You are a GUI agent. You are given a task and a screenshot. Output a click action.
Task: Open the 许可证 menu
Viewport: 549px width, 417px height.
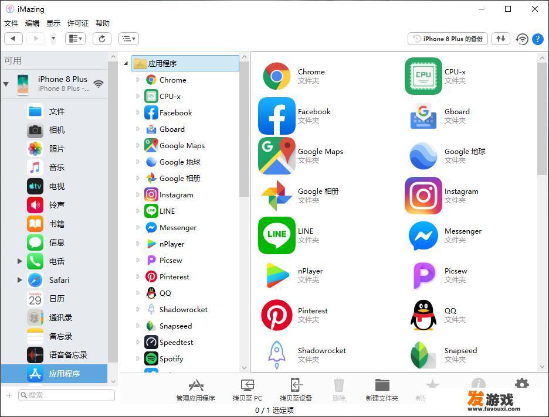click(78, 23)
